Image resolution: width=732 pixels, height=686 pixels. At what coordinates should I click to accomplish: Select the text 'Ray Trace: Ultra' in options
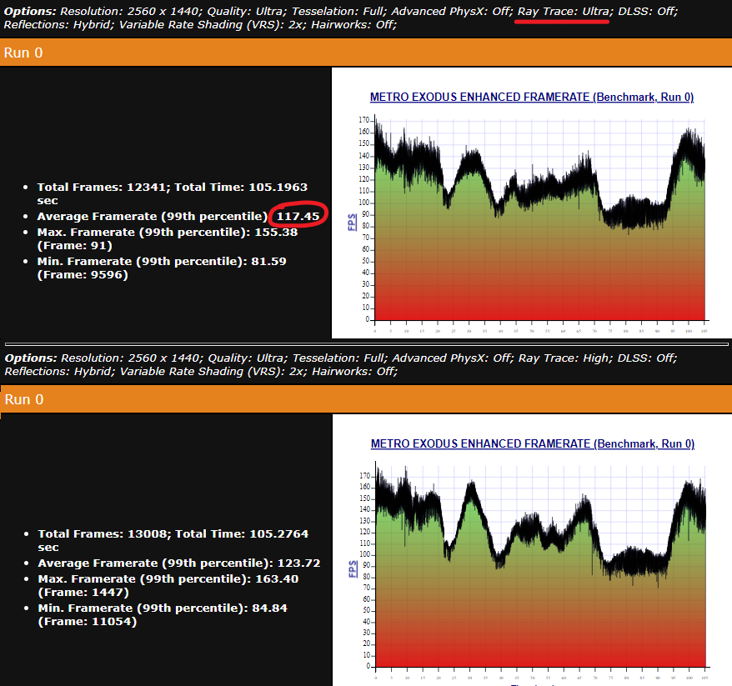pyautogui.click(x=563, y=11)
